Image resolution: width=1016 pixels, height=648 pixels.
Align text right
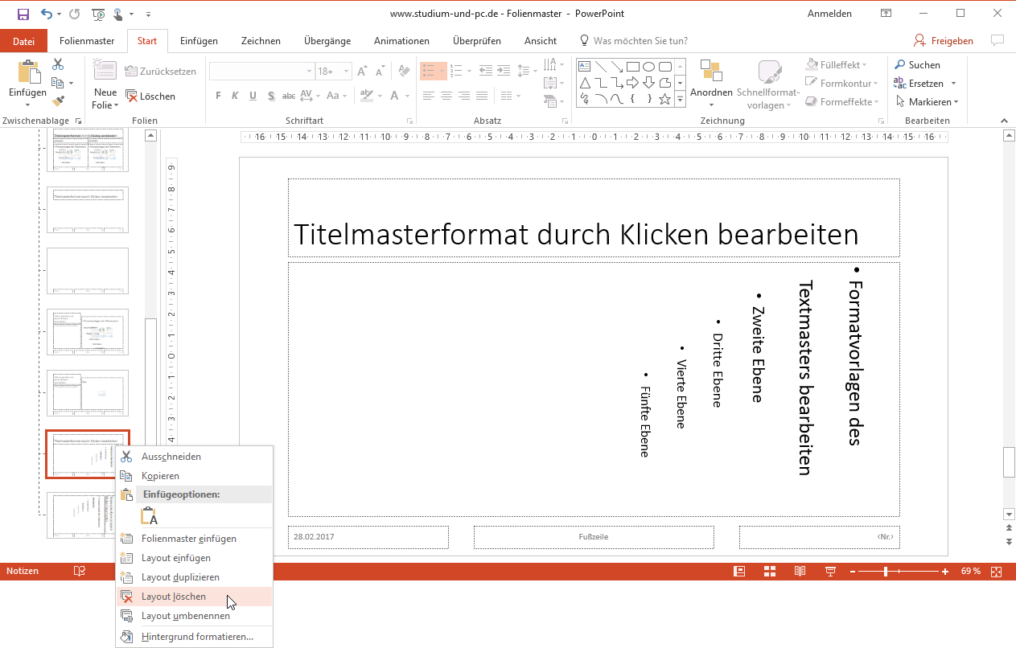pos(463,96)
